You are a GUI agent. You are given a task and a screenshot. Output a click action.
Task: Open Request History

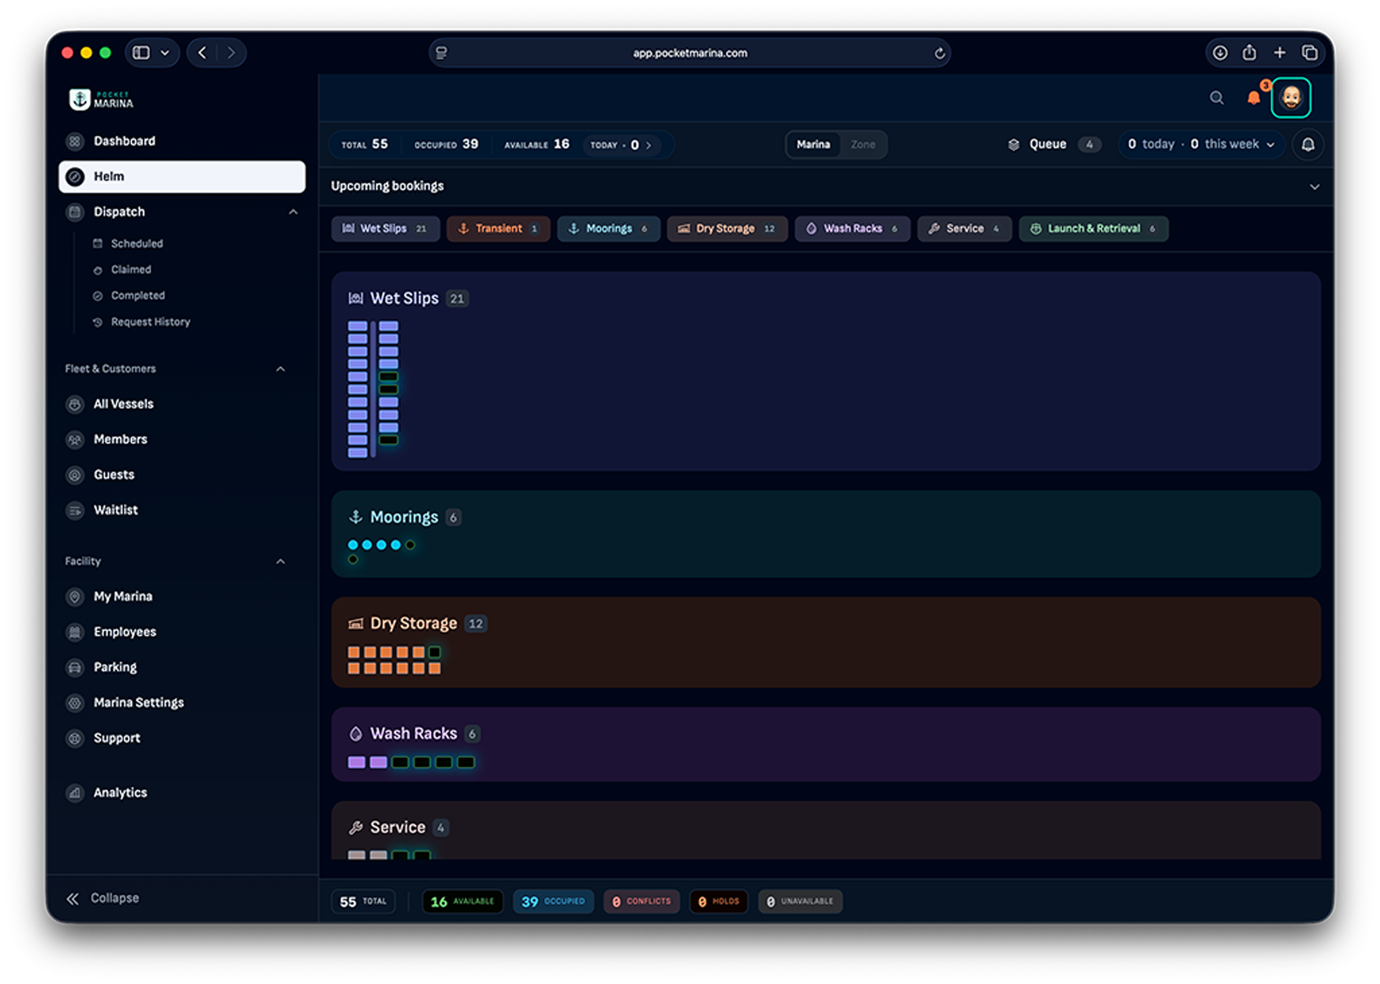150,321
